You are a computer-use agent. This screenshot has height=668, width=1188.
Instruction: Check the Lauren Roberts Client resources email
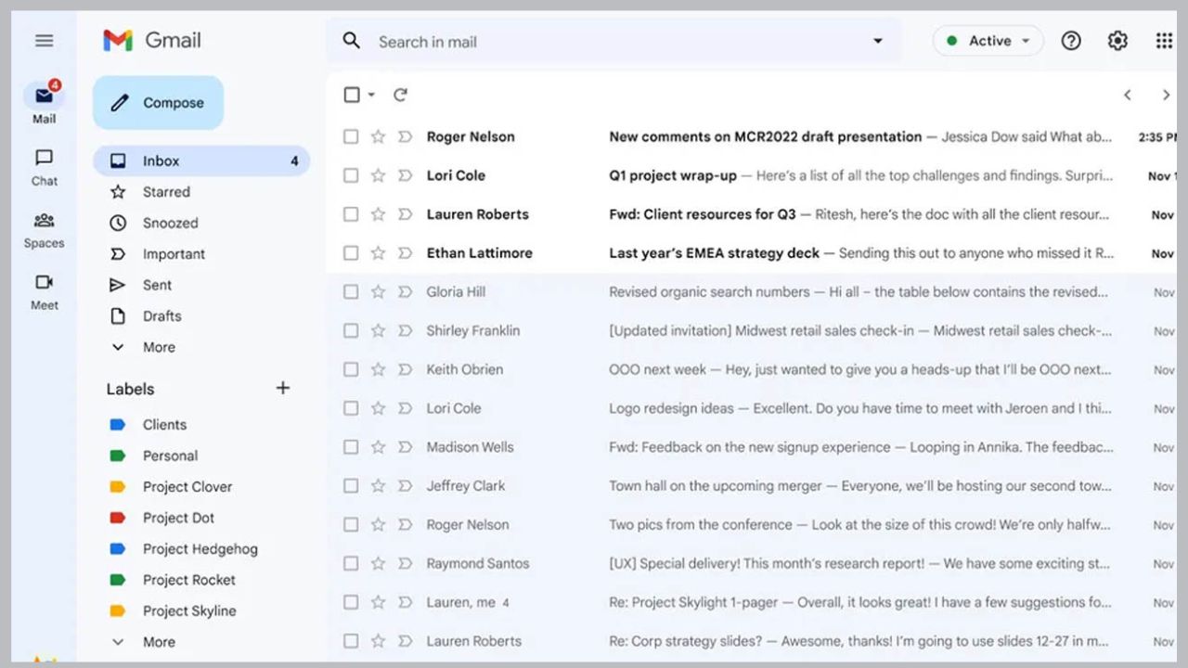(351, 214)
